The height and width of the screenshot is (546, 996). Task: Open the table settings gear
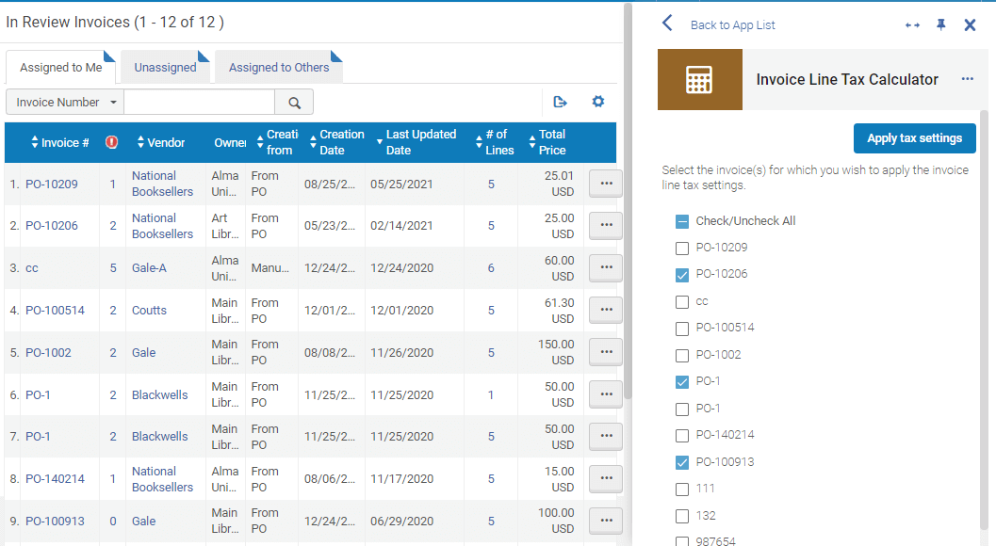tap(597, 101)
